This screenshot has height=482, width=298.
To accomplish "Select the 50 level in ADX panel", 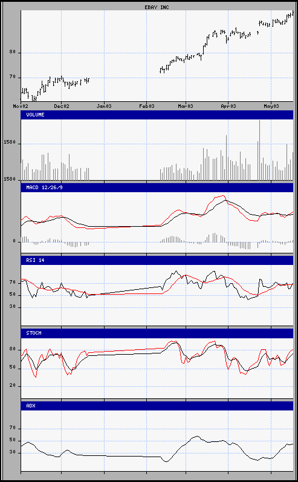I will [x=12, y=441].
